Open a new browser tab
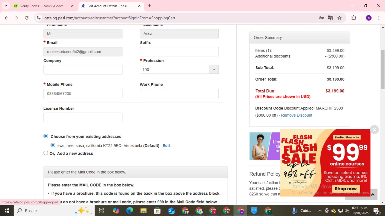385x216 pixels. pyautogui.click(x=149, y=6)
